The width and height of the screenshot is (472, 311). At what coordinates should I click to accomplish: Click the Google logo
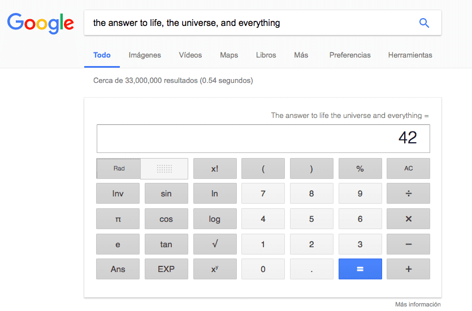coord(41,23)
